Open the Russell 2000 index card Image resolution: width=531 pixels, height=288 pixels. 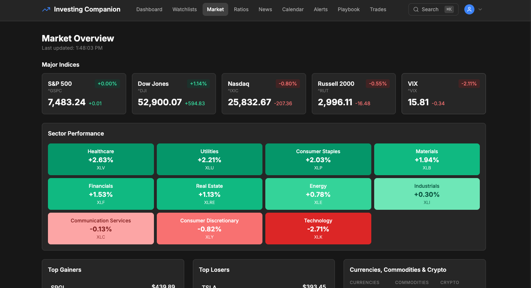click(x=354, y=94)
